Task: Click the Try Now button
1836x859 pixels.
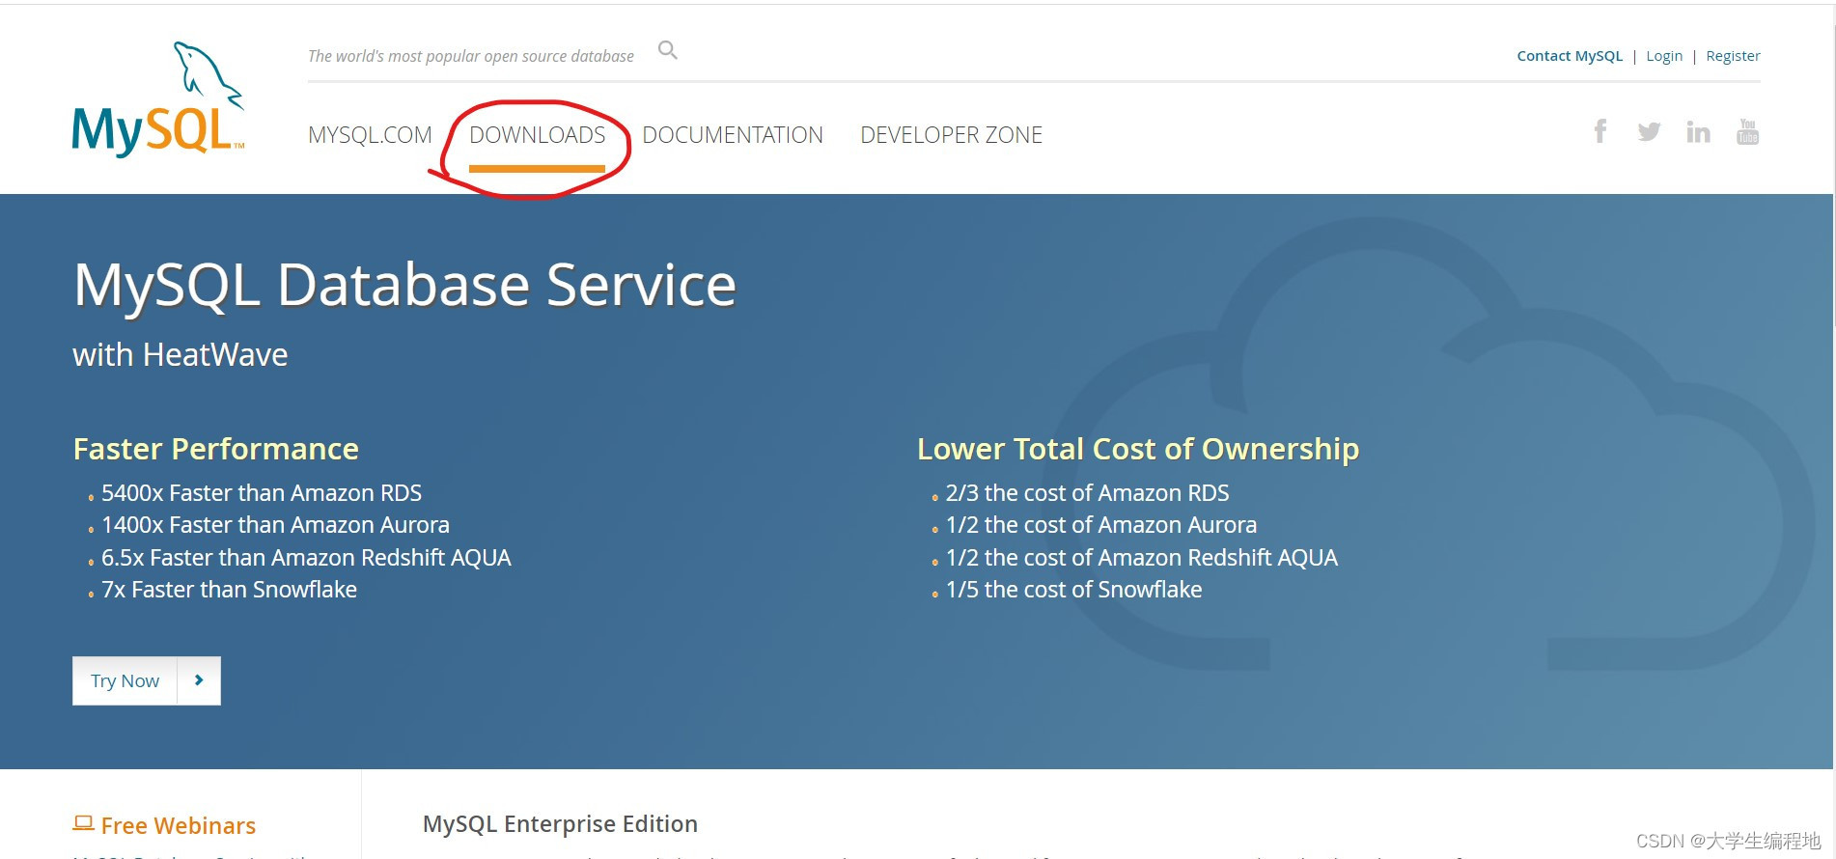Action: (x=146, y=680)
